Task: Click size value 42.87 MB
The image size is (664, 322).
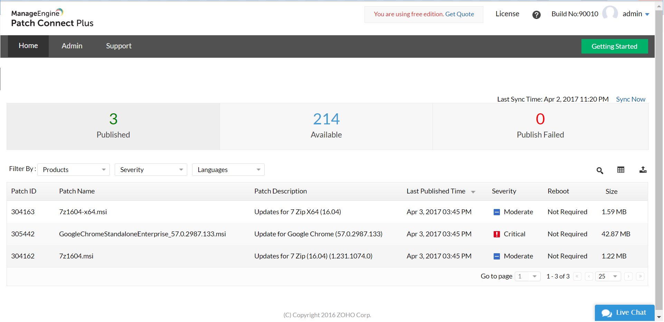Action: click(x=616, y=235)
